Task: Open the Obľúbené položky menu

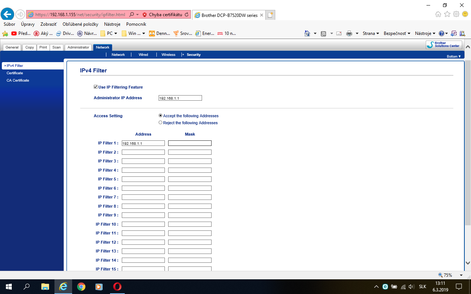Action: coord(80,24)
